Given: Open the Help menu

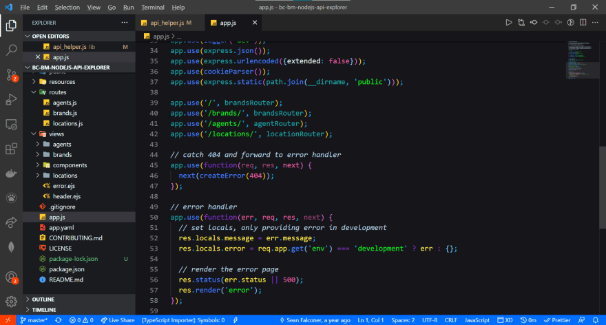Looking at the screenshot, I should pyautogui.click(x=178, y=7).
